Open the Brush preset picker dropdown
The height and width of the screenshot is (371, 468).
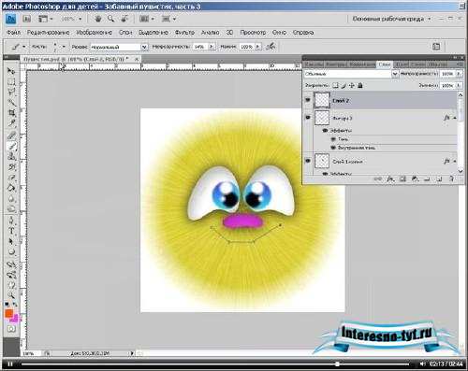64,47
